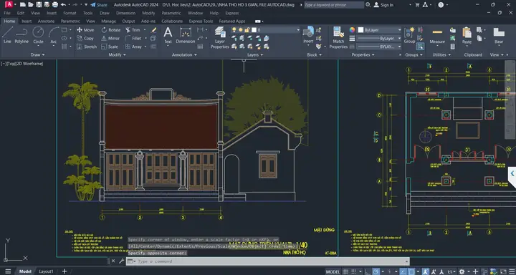516x275 pixels.
Task: Click the object color wheel icon
Action: 352,30
